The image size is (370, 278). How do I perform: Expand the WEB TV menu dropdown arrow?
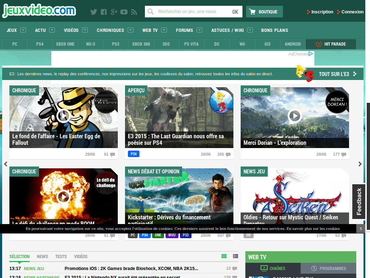(x=164, y=30)
